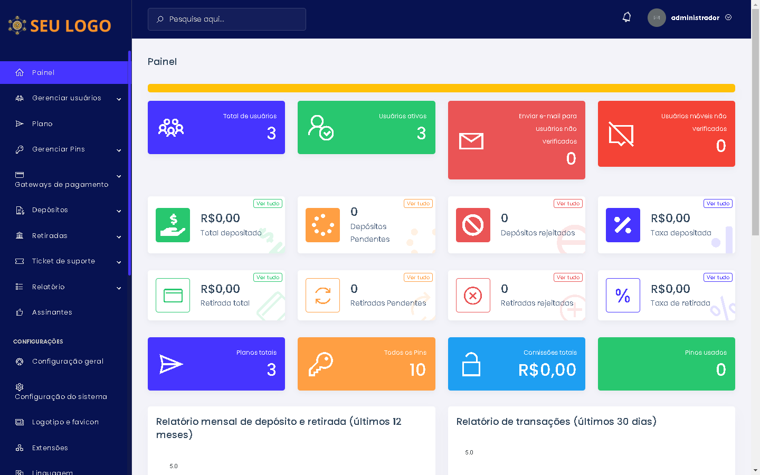The image size is (760, 475).
Task: Click the Depósitos rejeitados ban icon
Action: pyautogui.click(x=473, y=225)
